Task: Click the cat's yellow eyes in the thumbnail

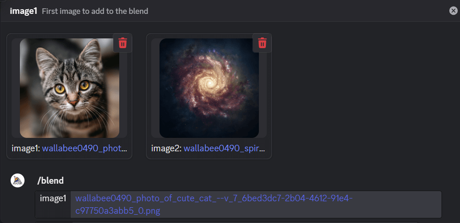Action: tap(72, 87)
